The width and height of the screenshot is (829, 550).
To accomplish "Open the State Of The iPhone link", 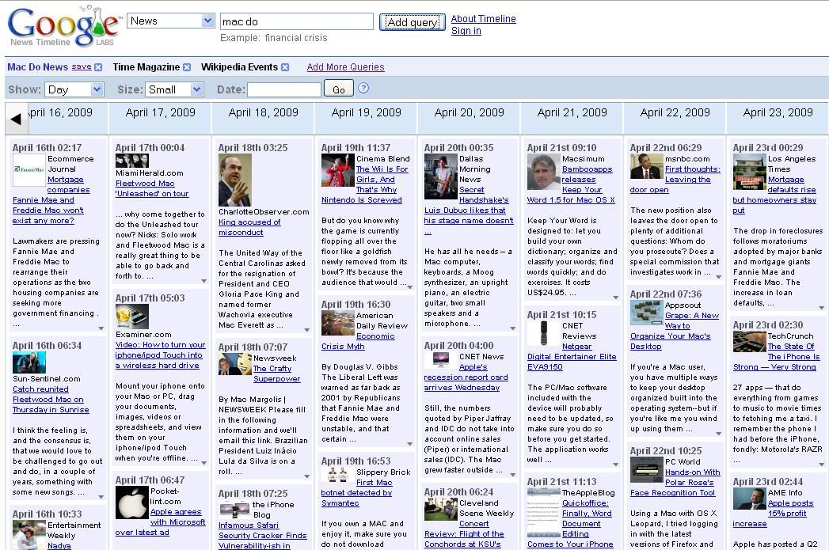I will [776, 357].
